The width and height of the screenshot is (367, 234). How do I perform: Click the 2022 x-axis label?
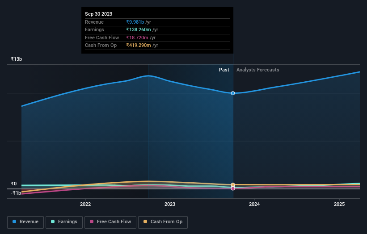click(x=85, y=205)
